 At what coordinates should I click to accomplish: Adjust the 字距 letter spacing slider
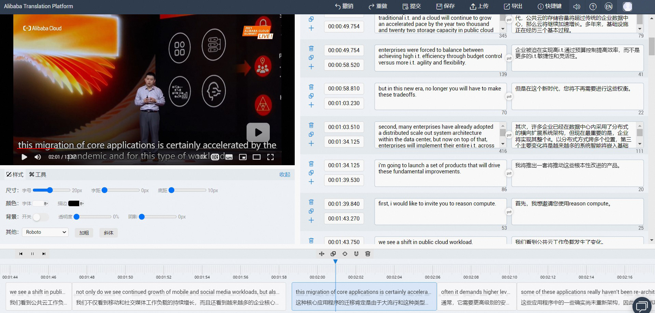click(x=121, y=190)
